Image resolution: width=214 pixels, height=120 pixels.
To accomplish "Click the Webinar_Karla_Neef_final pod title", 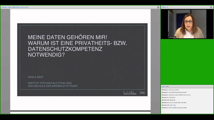I will [14, 7].
